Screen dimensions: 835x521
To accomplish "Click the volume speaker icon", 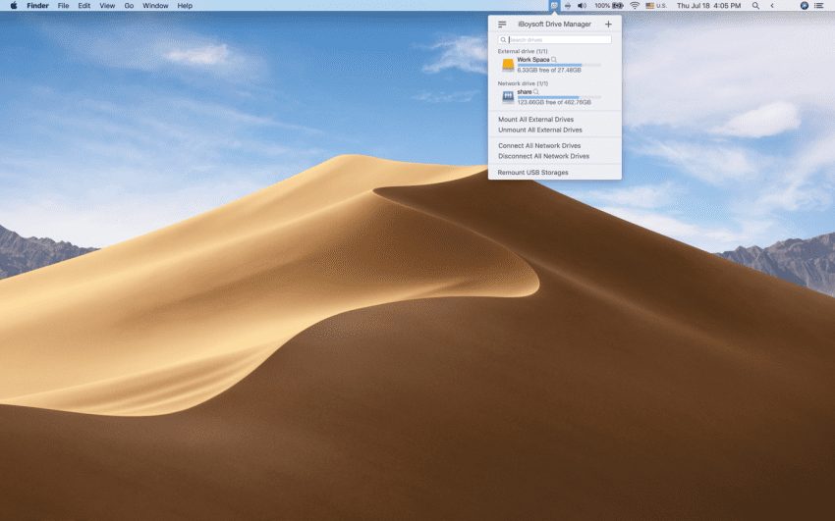I will point(583,6).
